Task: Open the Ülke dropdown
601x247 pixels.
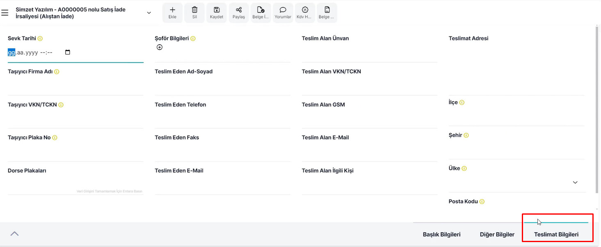Action: (x=575, y=182)
